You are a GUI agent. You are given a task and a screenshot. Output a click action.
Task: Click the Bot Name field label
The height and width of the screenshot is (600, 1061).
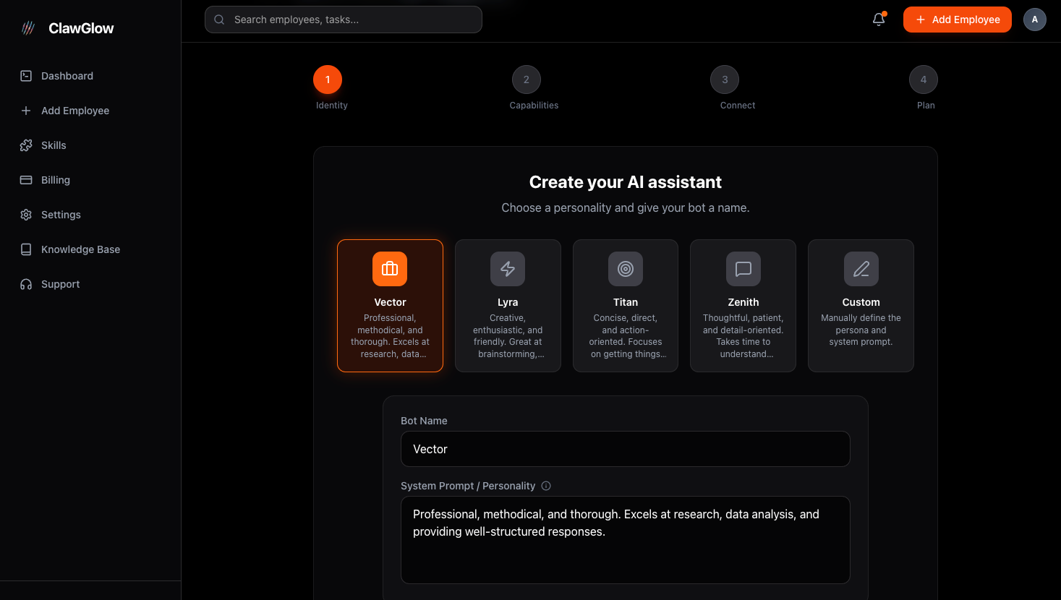[424, 421]
